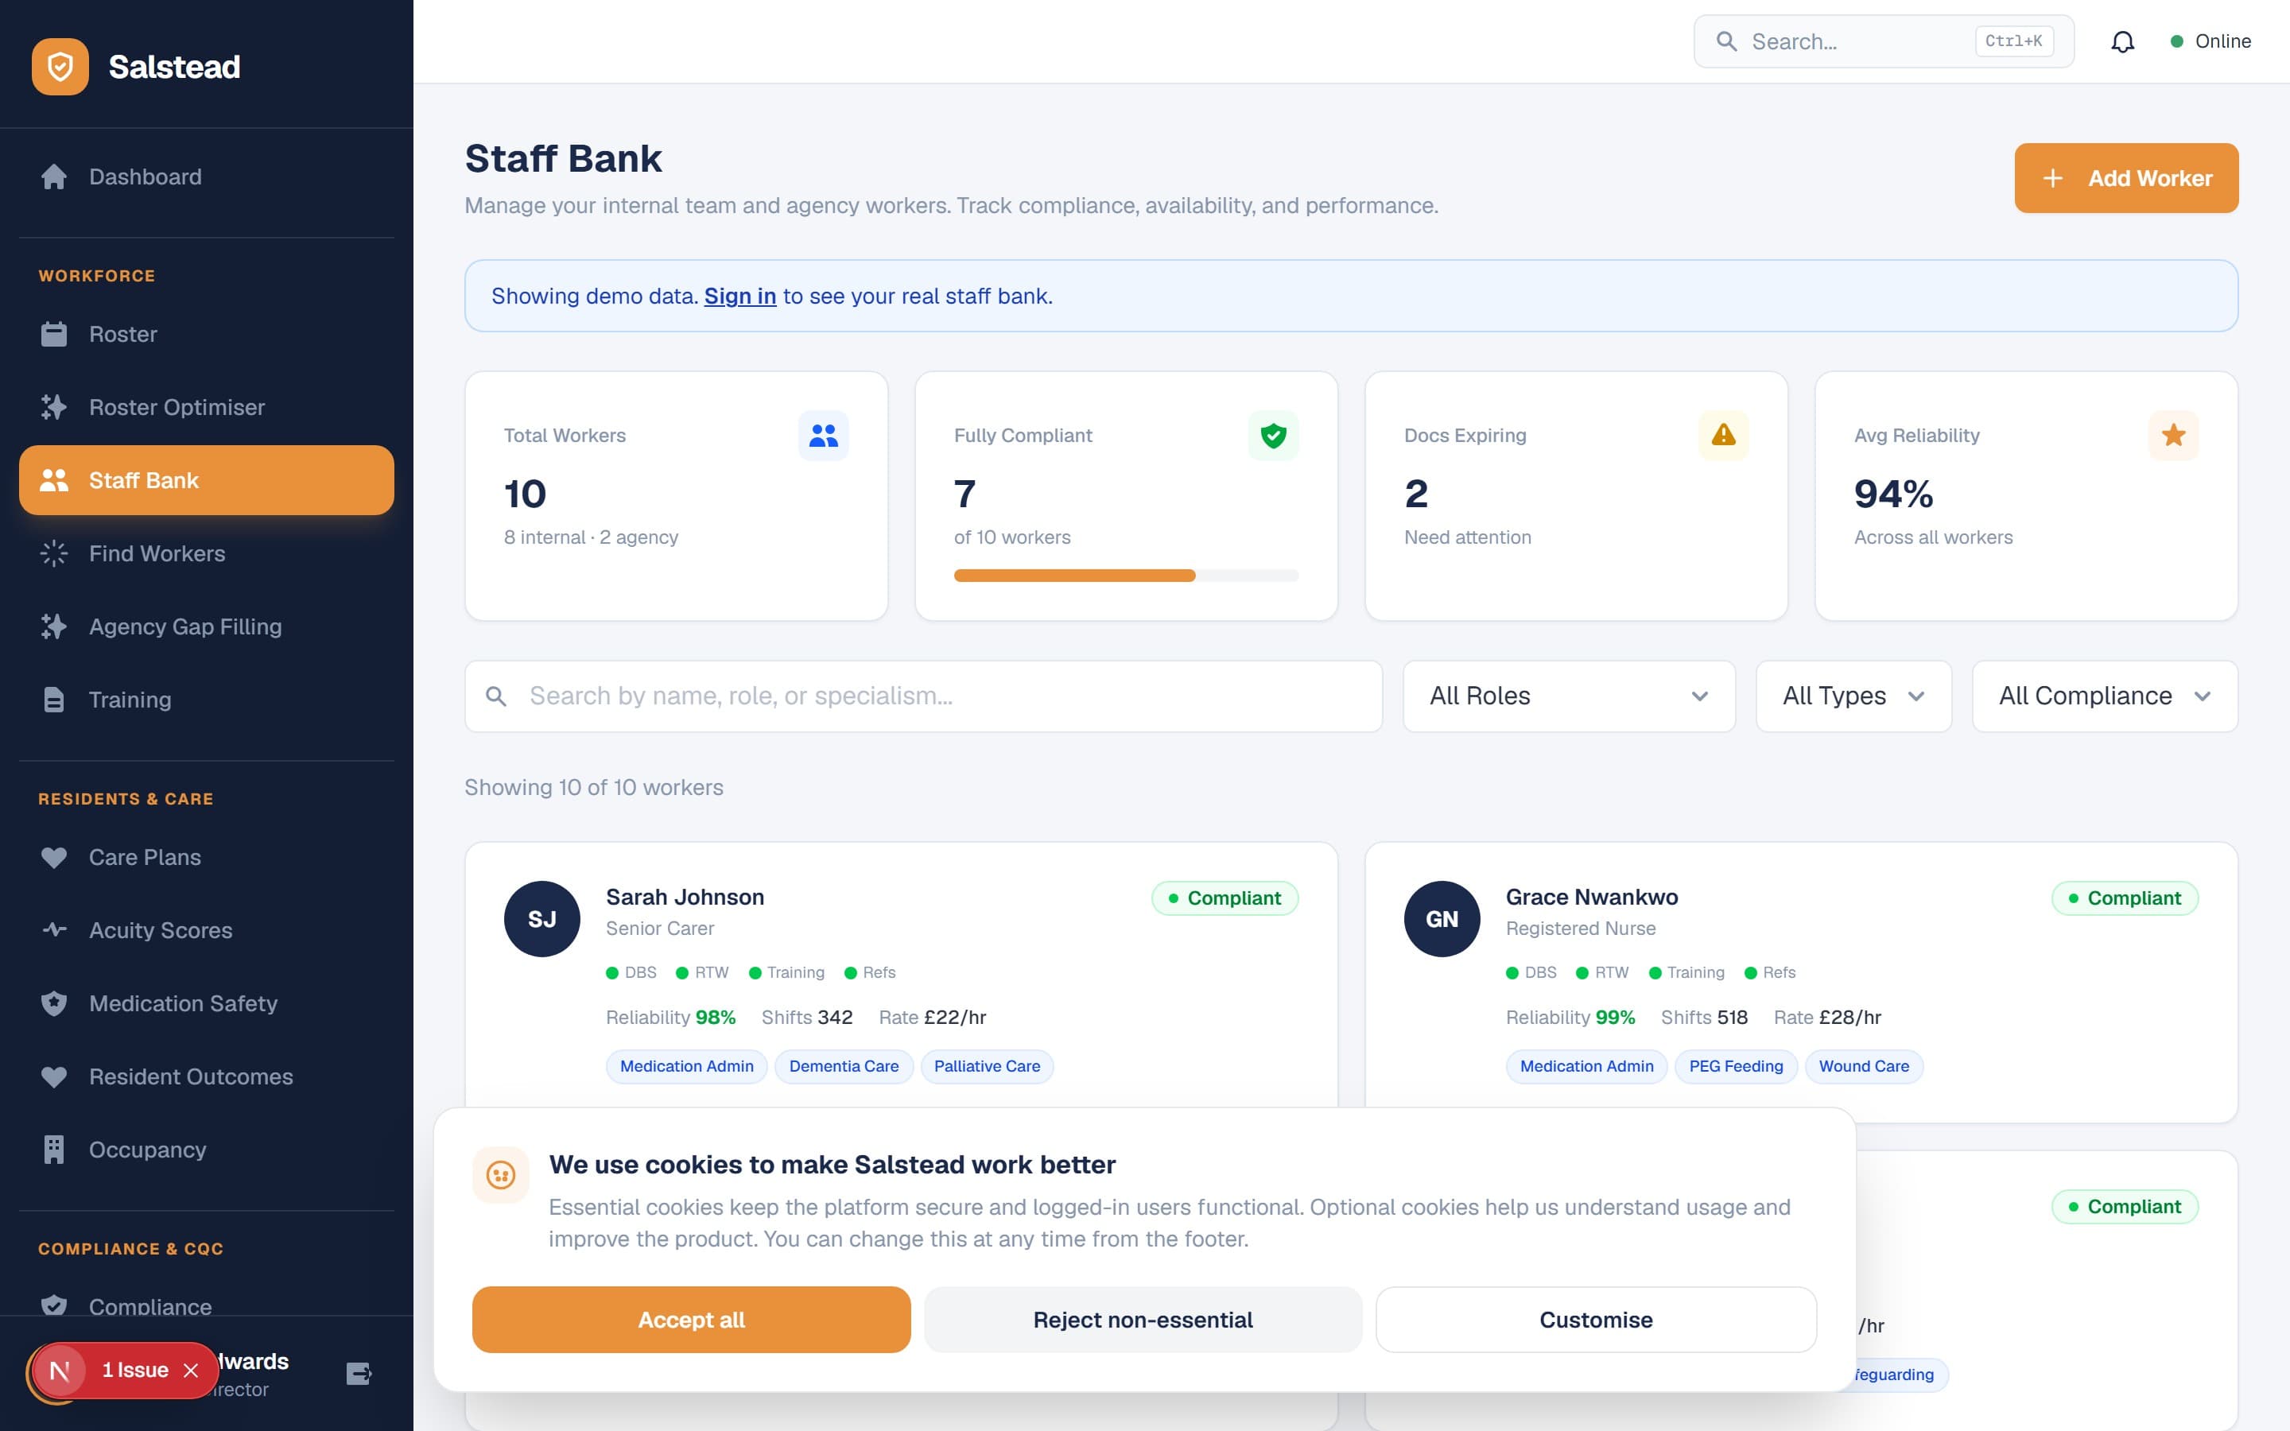Click the Add Worker button
This screenshot has height=1431, width=2290.
click(x=2126, y=178)
